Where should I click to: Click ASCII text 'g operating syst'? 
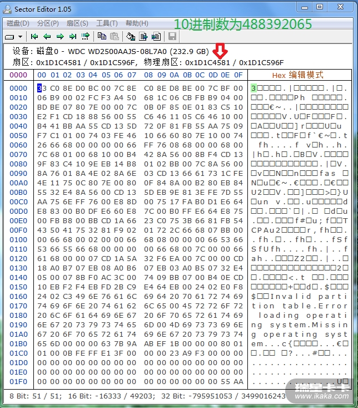(x=299, y=335)
